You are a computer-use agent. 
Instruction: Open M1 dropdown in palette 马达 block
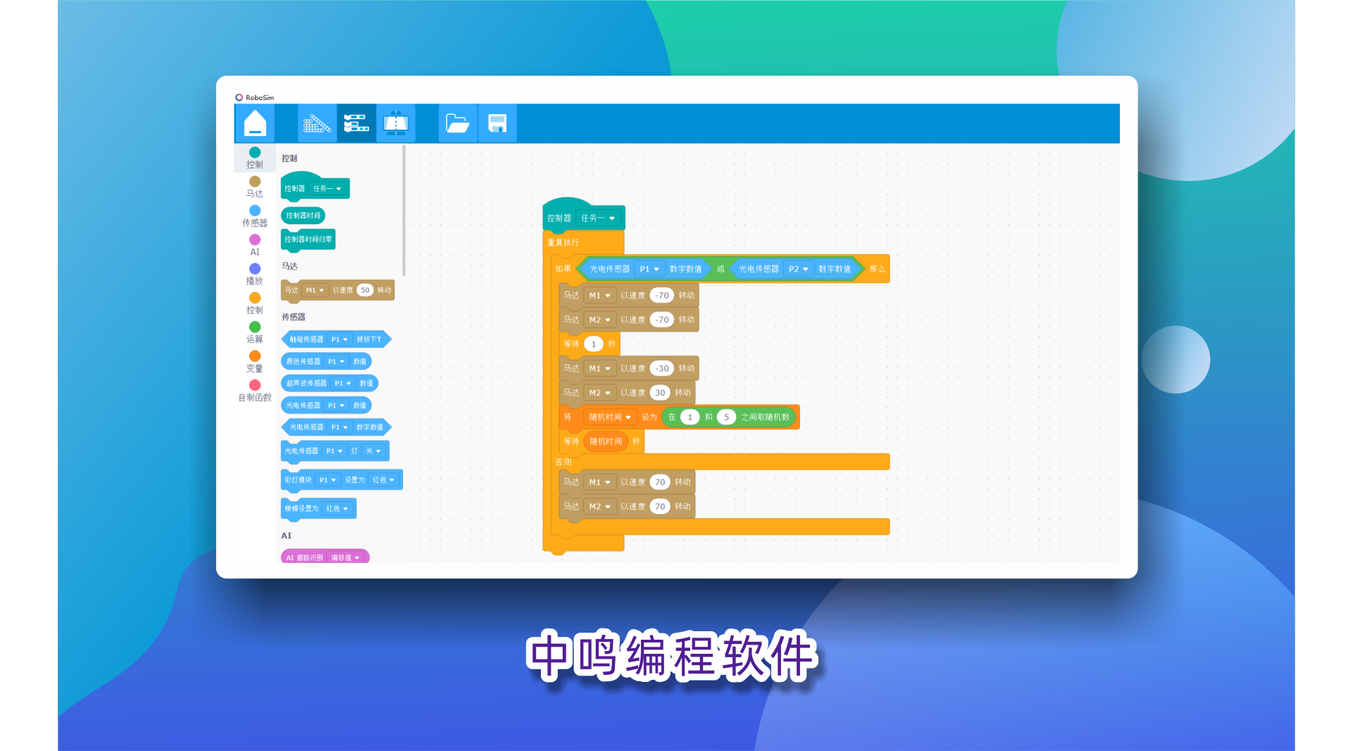(x=315, y=290)
